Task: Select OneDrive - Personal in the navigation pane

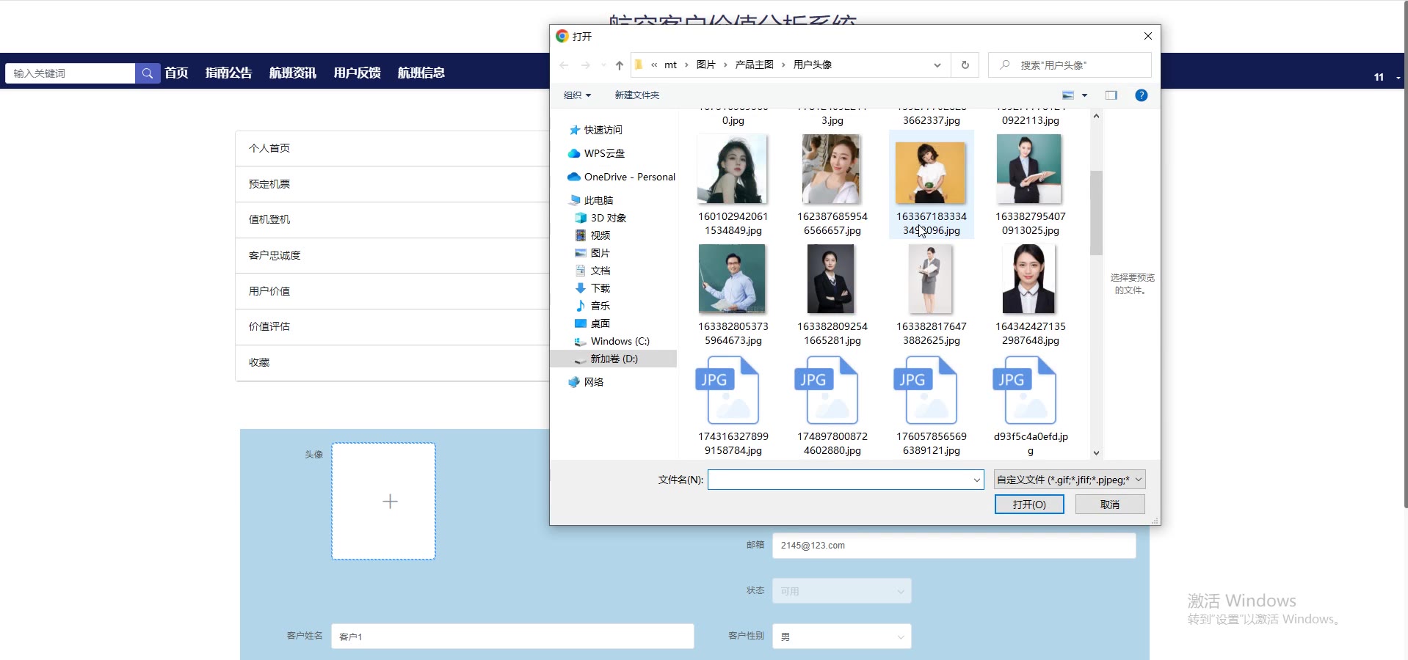Action: pos(622,177)
